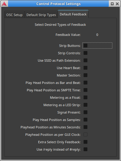Toggle the Master Section checkbox
This screenshot has width=121, height=161.
pos(85,75)
